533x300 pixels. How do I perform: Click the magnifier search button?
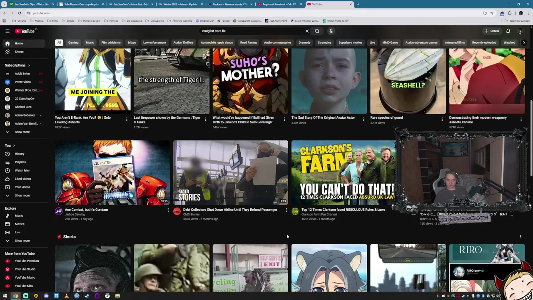point(317,31)
